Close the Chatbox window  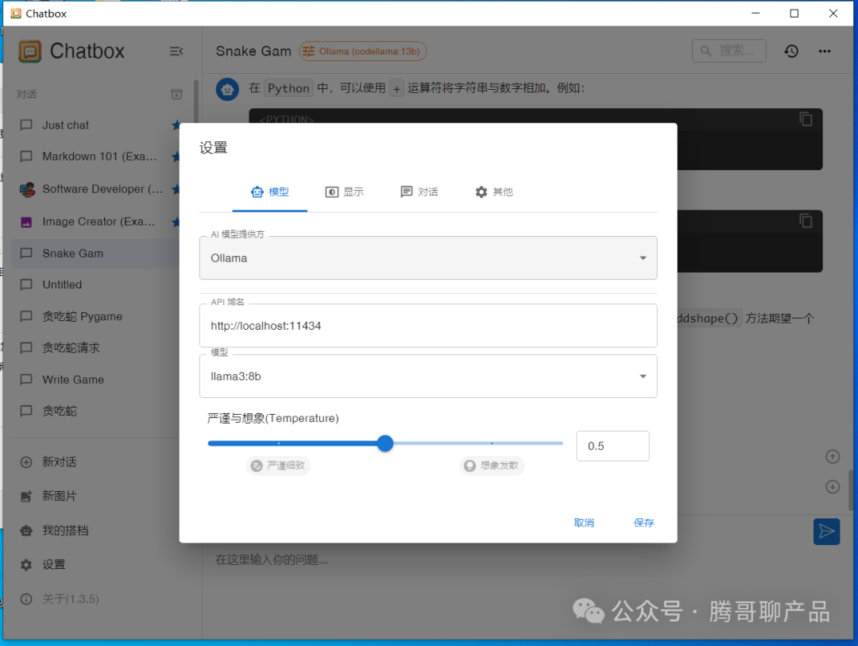(833, 14)
